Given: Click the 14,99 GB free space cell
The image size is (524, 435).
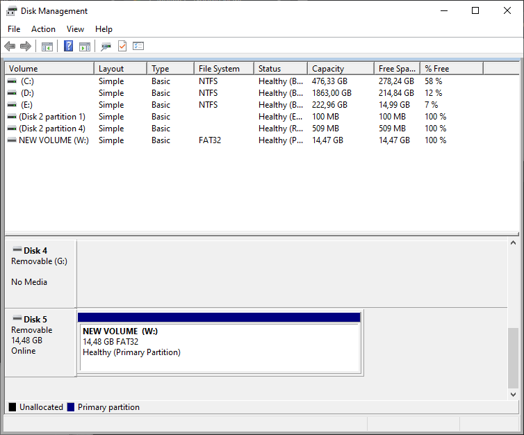Looking at the screenshot, I should point(394,105).
